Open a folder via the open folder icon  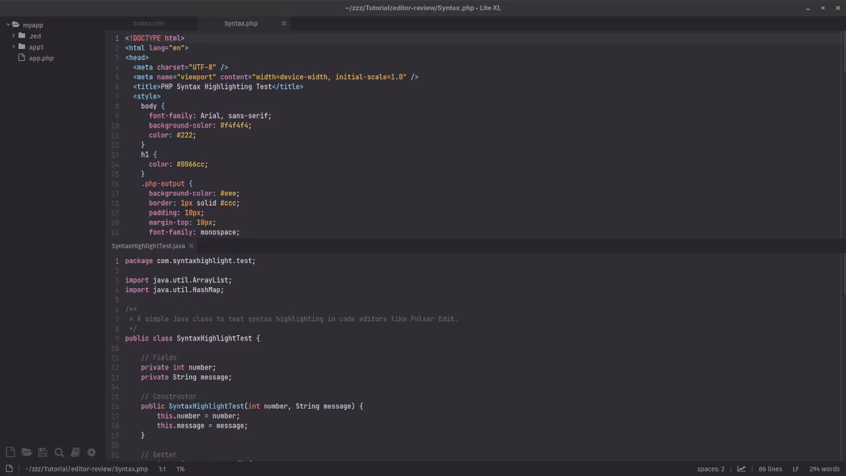coord(26,452)
